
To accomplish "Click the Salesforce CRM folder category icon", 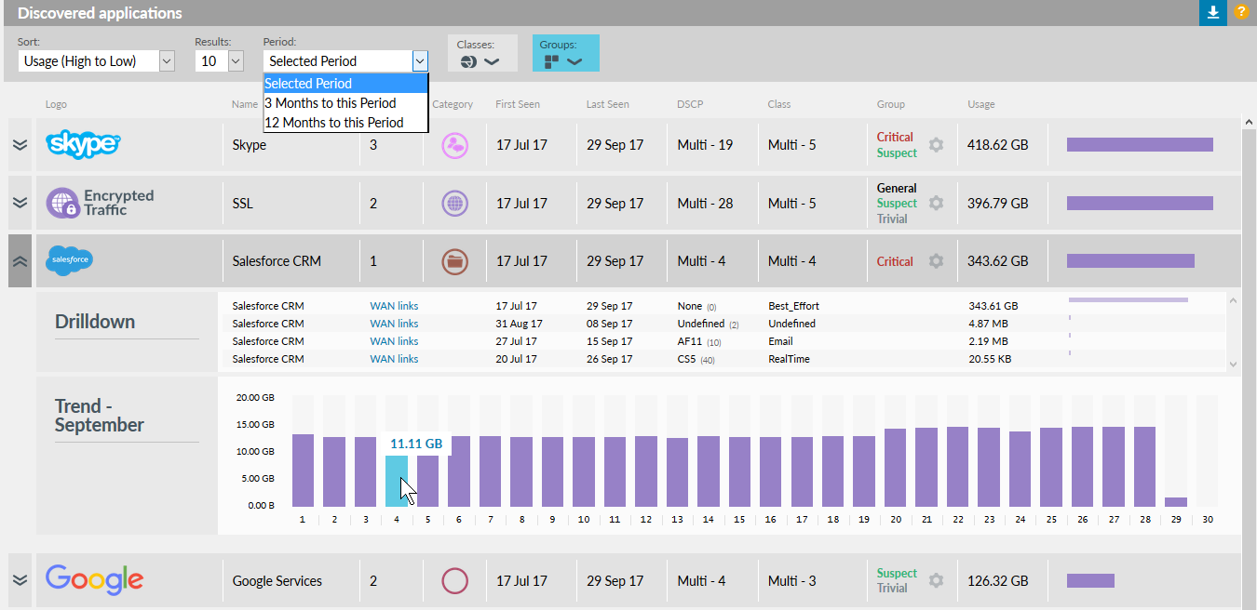I will (x=454, y=261).
